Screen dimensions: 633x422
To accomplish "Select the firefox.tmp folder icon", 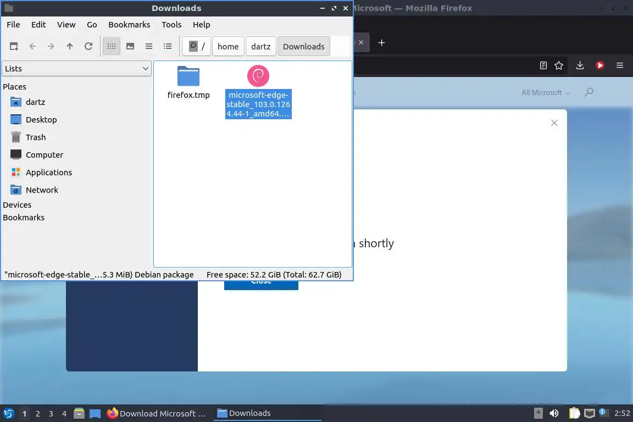I will click(188, 76).
